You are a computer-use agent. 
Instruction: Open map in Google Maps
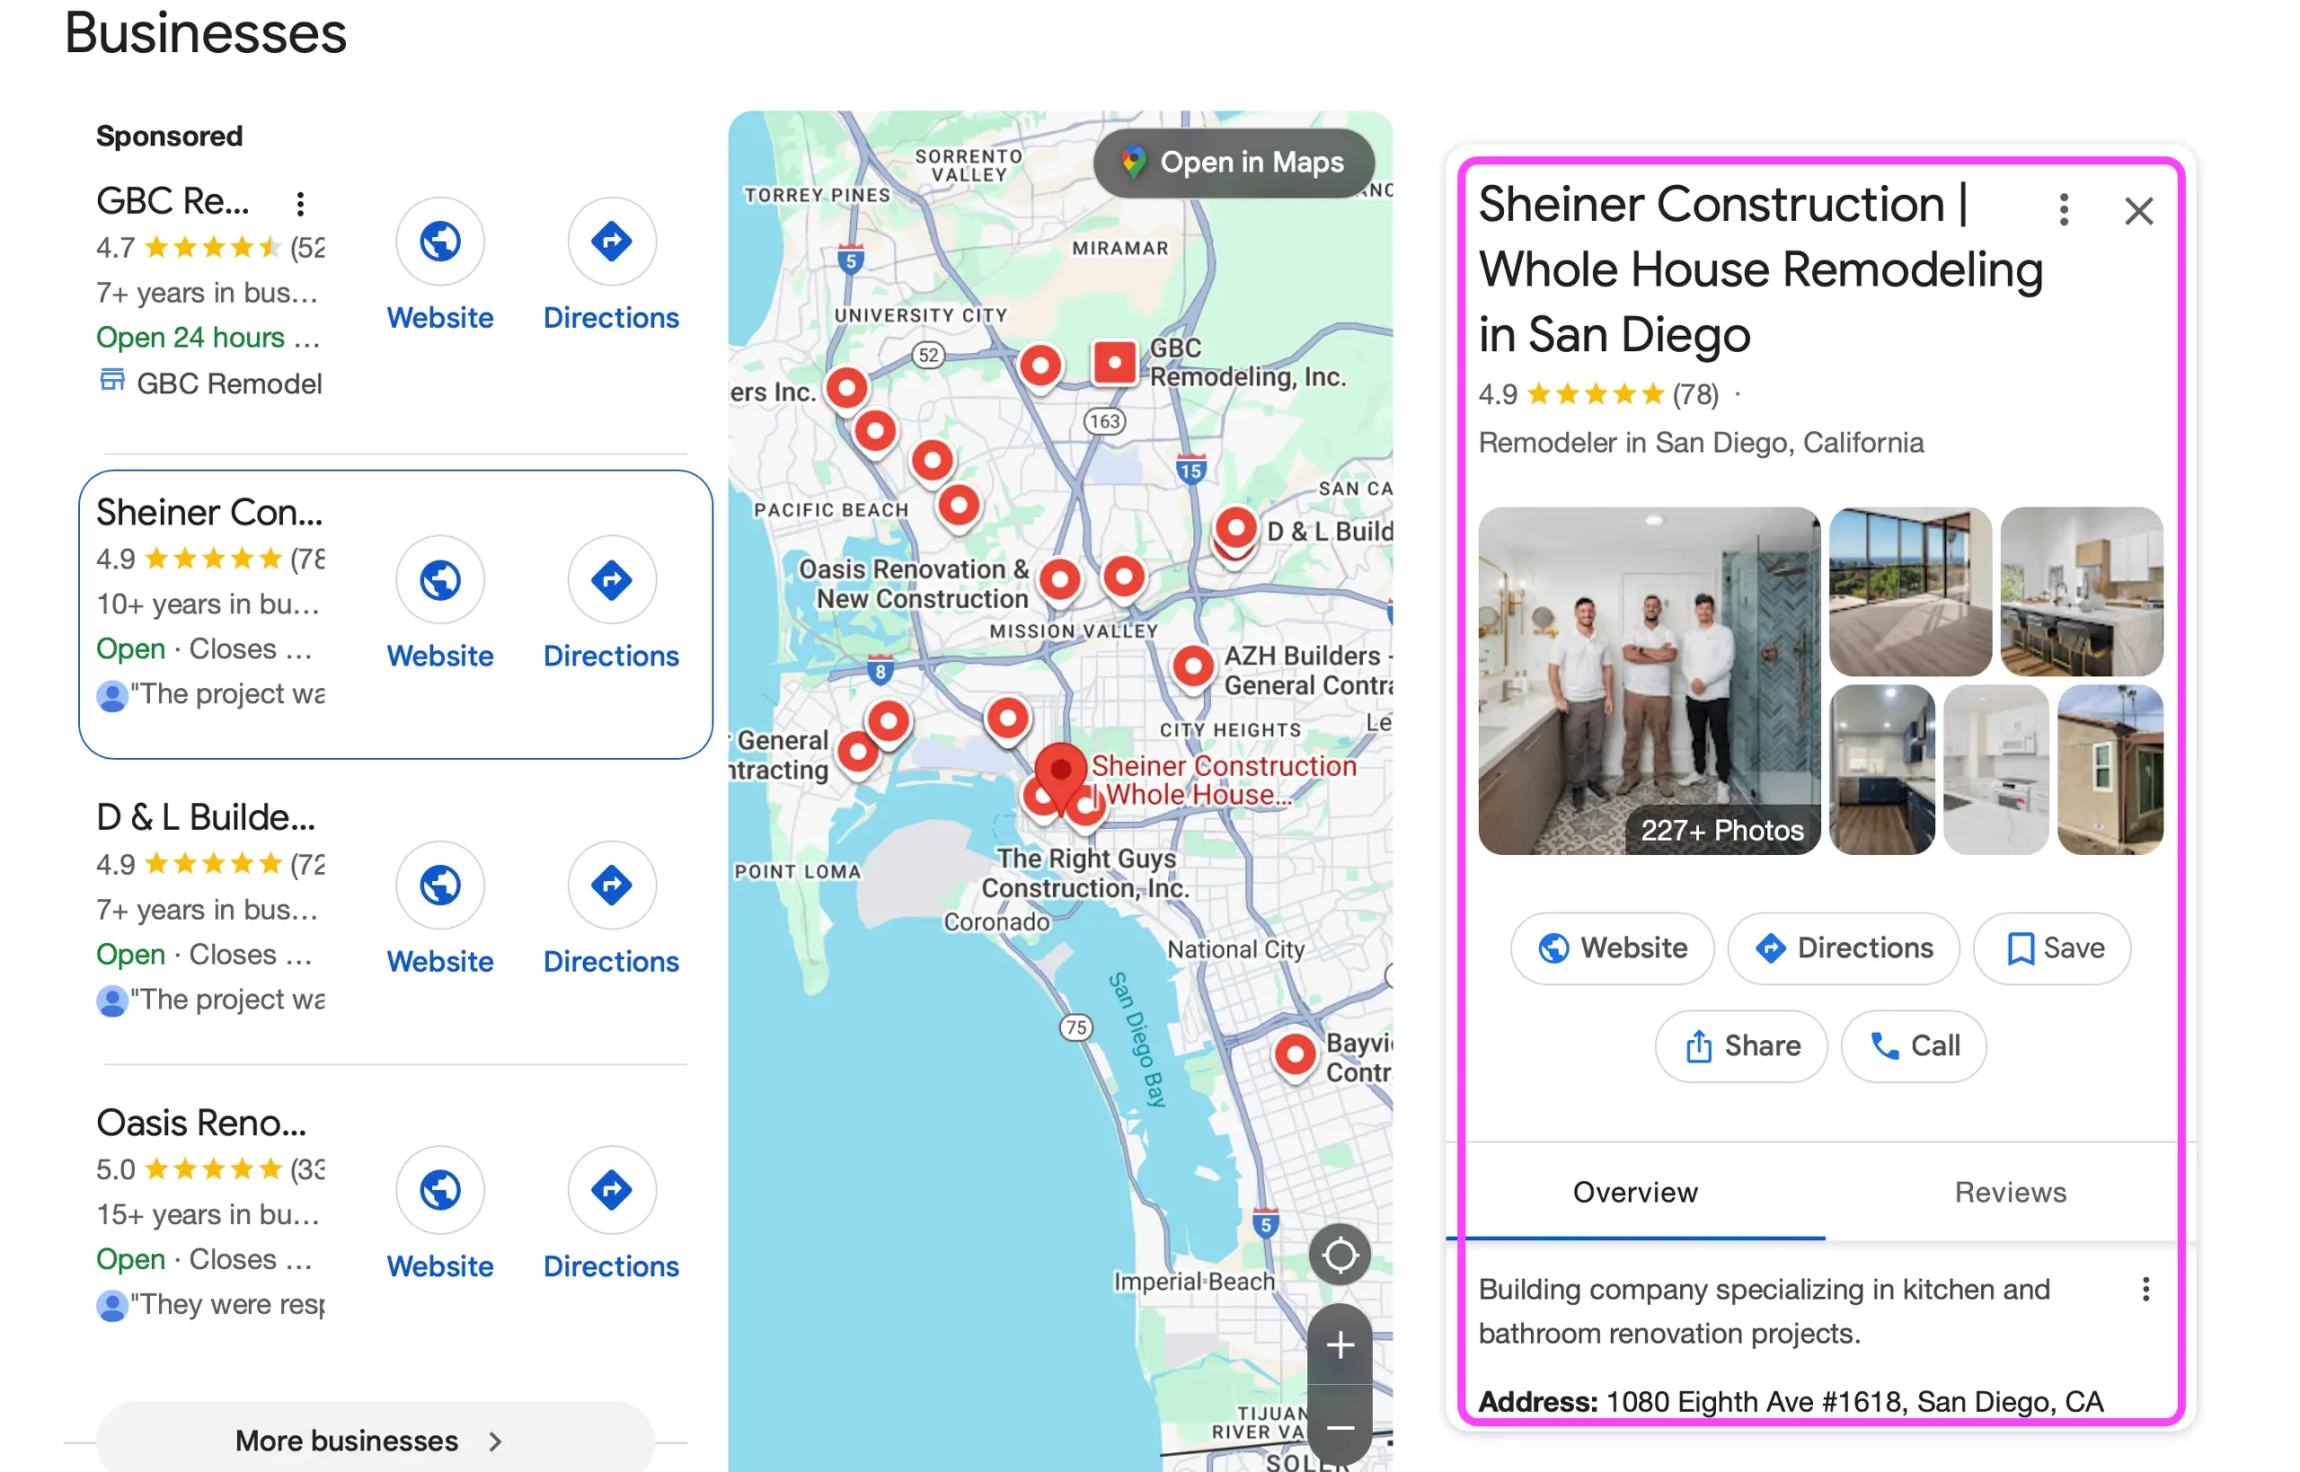tap(1234, 163)
